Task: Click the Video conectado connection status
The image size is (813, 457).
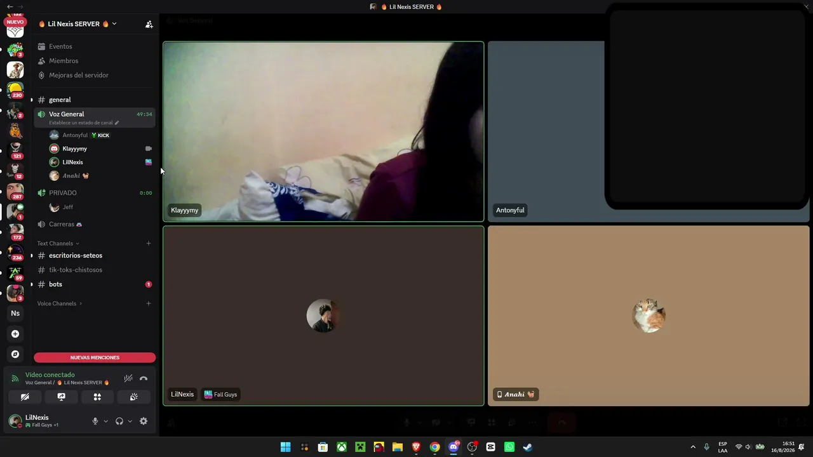Action: pyautogui.click(x=50, y=375)
